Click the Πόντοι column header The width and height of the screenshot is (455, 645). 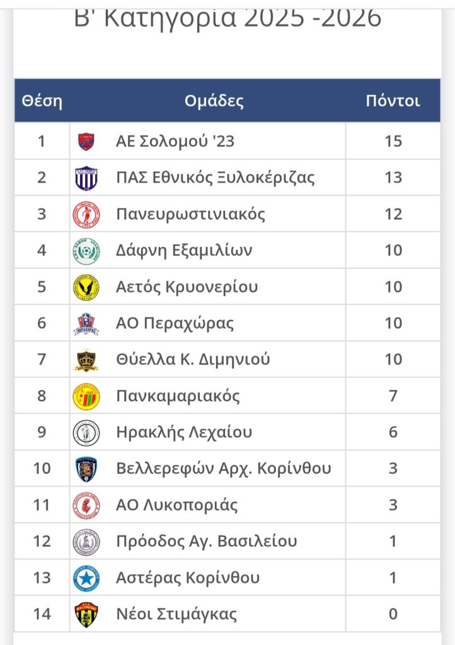pos(393,101)
